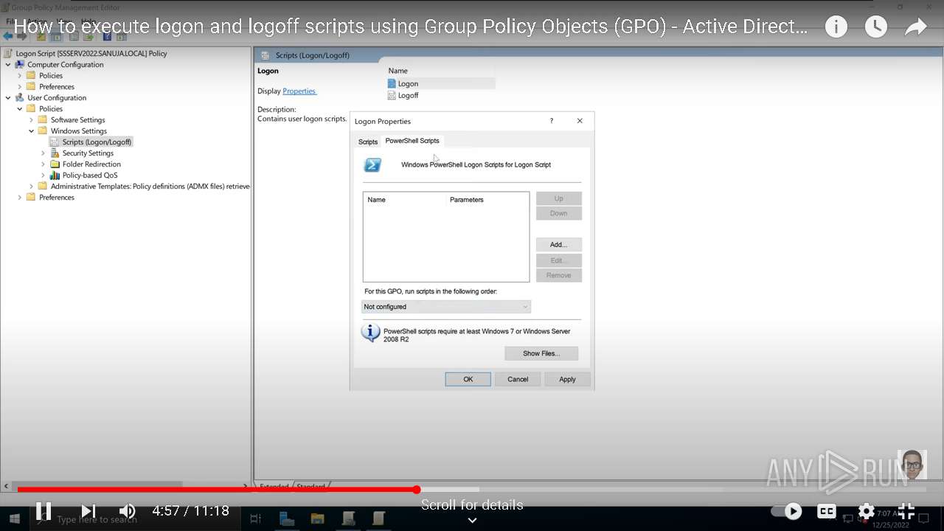Expand Preferences under Computer Configuration
944x531 pixels.
[20, 86]
